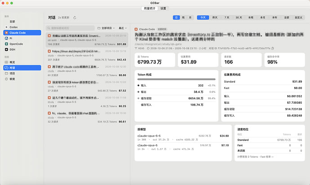Open the conversation with 207 次请求
Viewport: 310px width, 185px height.
tap(87, 55)
